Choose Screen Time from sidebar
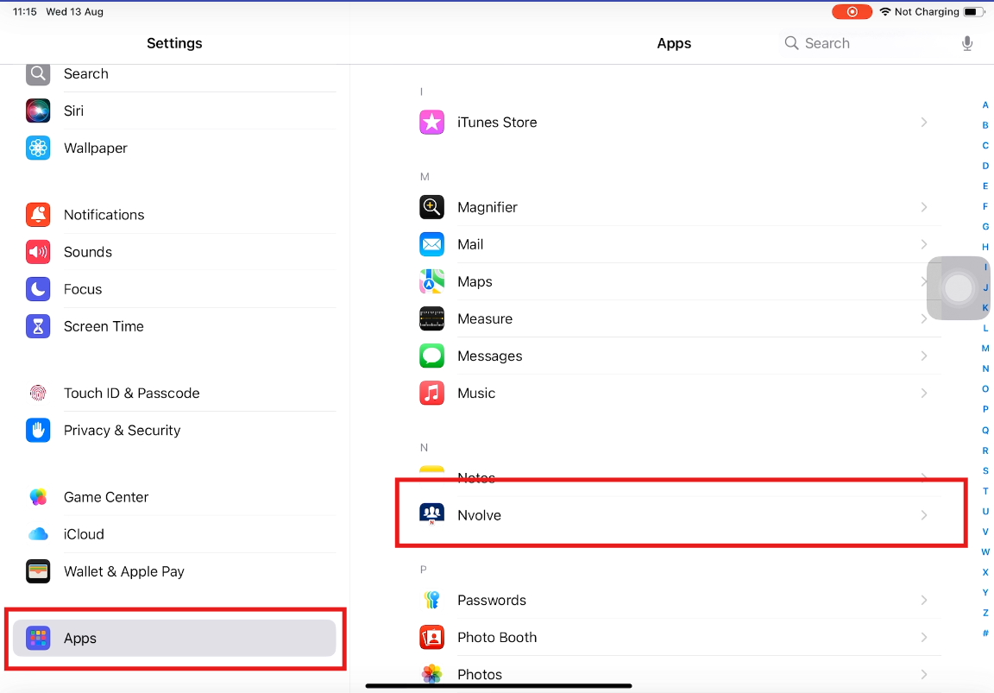 click(x=104, y=326)
